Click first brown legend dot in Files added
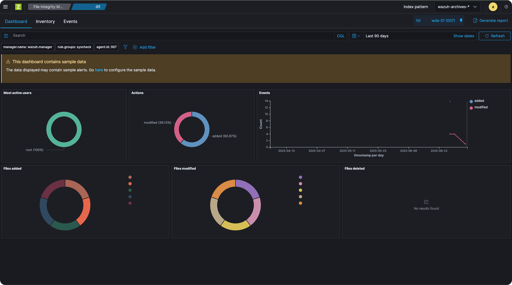 130,177
